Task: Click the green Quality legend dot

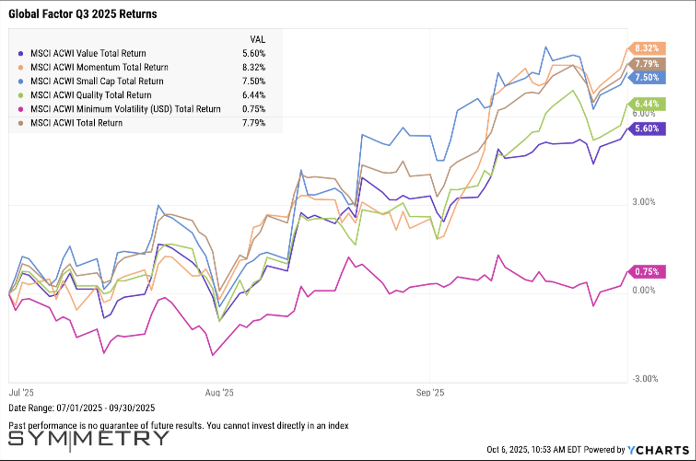Action: (20, 95)
